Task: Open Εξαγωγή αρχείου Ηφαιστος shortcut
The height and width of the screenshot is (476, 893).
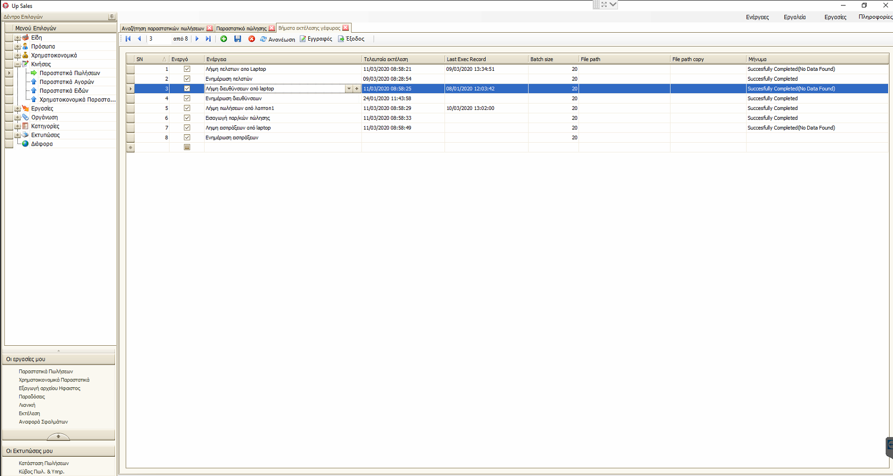Action: coord(50,388)
